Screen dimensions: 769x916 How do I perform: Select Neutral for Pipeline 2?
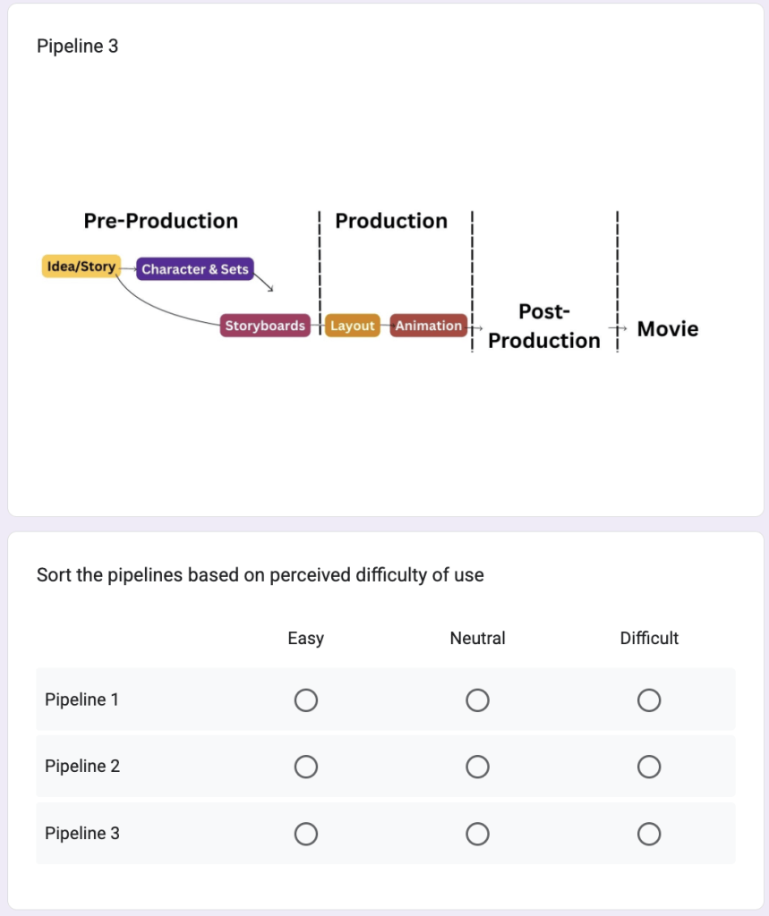coord(477,767)
